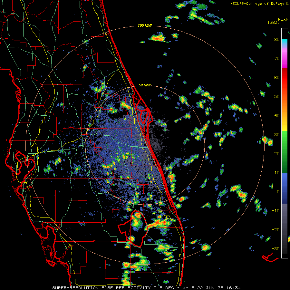Screen dimensions: 290x290
Task: Click the '100 NMI' range ring label
Action: pos(145,25)
